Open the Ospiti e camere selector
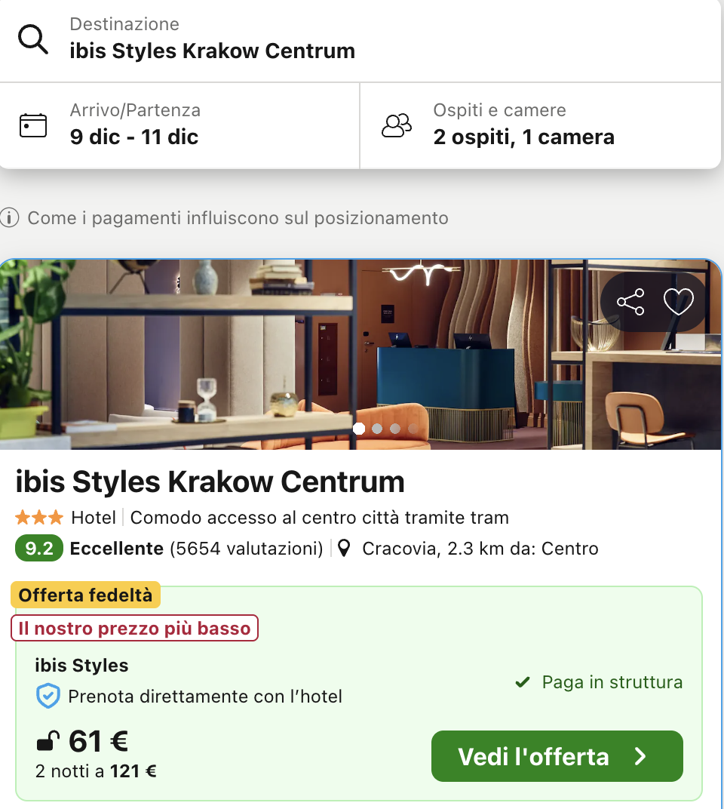This screenshot has width=724, height=809. (540, 125)
